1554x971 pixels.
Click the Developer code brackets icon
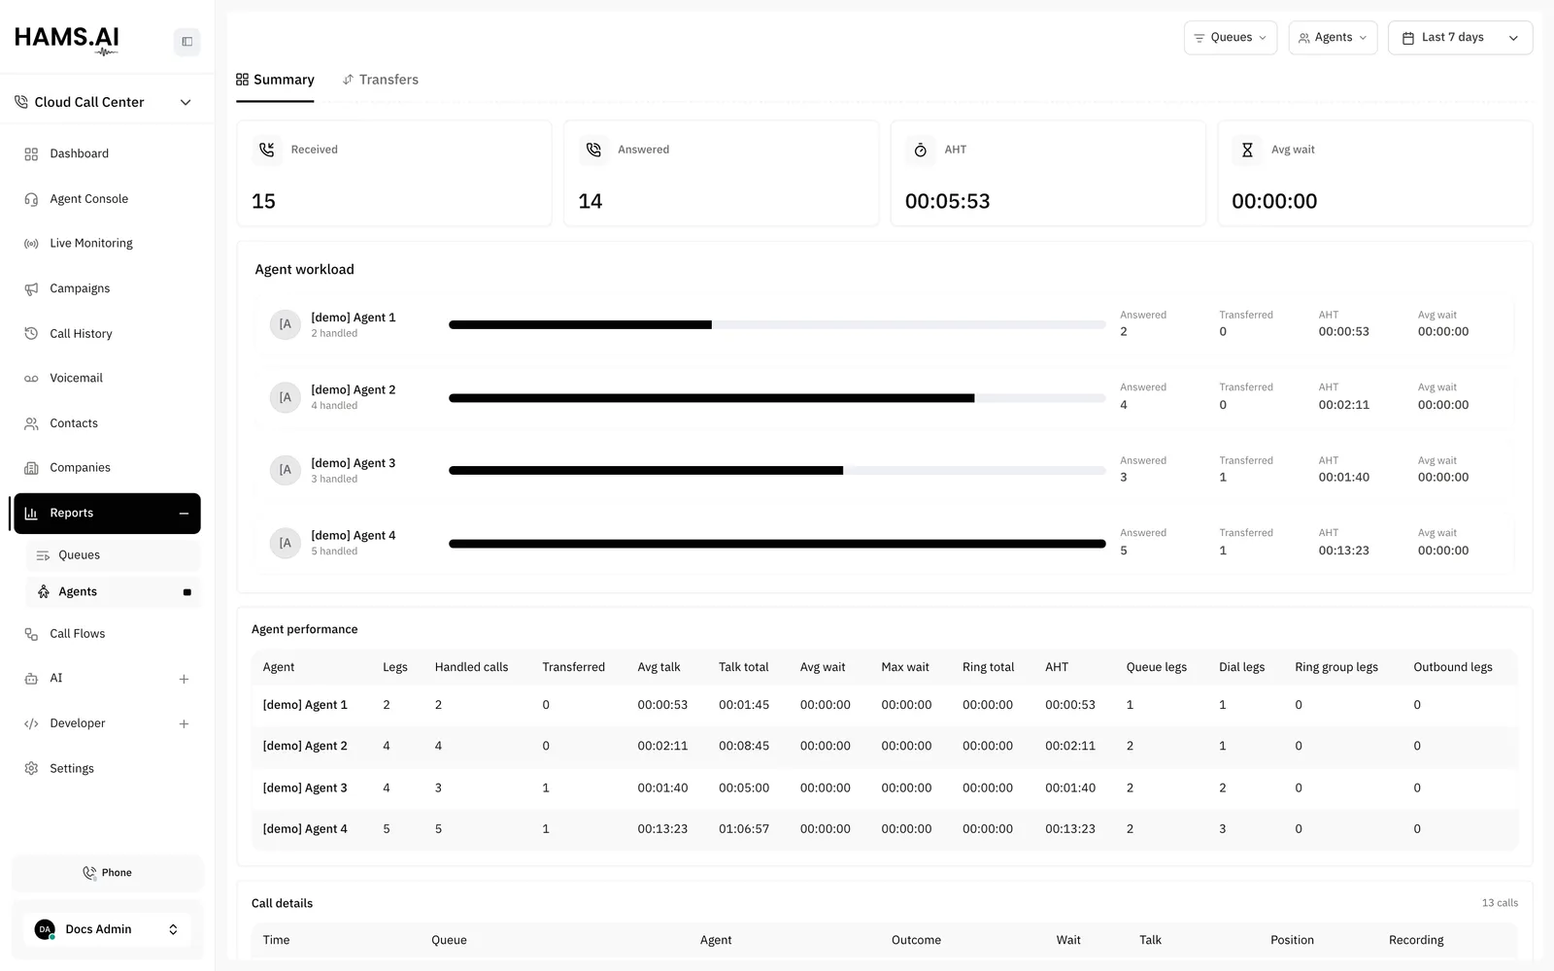click(31, 723)
